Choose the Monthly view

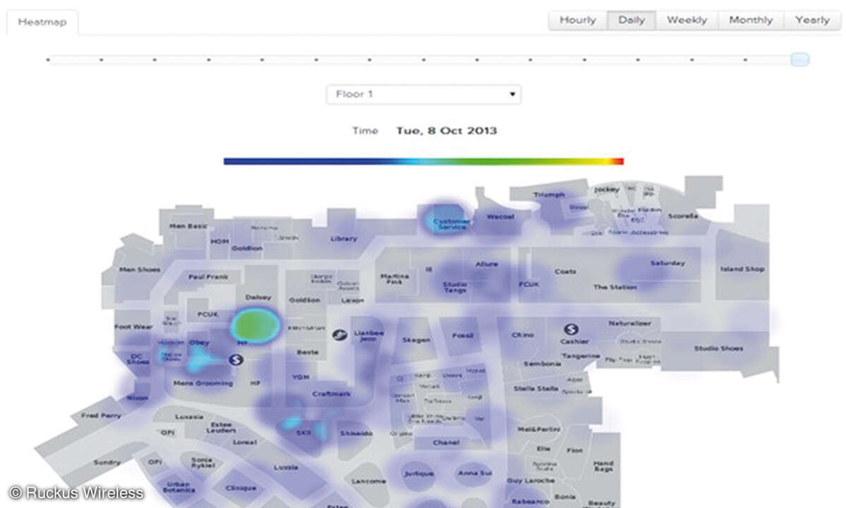pos(751,20)
